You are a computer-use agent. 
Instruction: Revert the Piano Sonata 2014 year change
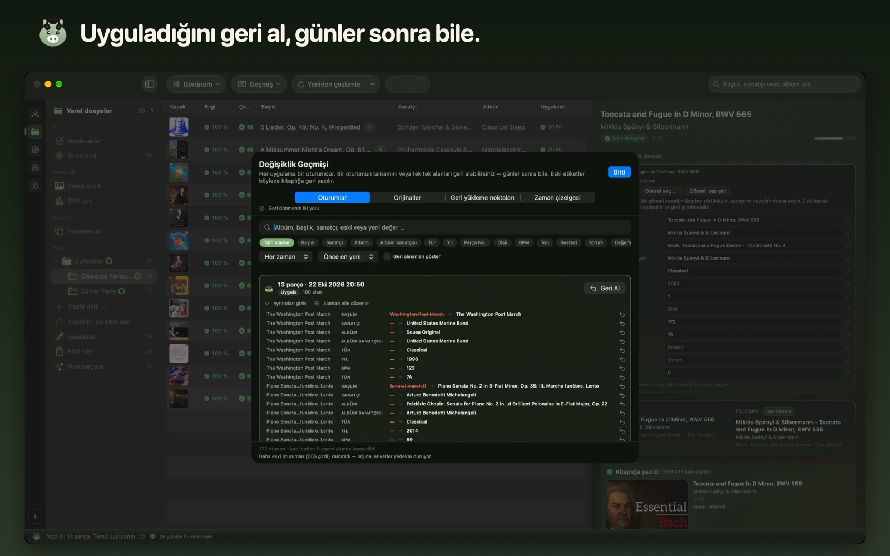622,431
